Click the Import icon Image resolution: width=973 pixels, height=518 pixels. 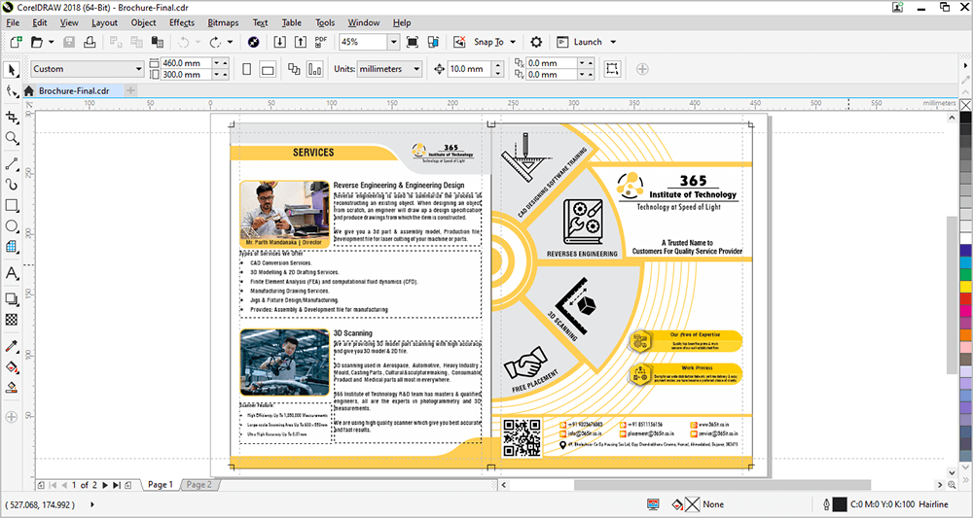pos(280,42)
